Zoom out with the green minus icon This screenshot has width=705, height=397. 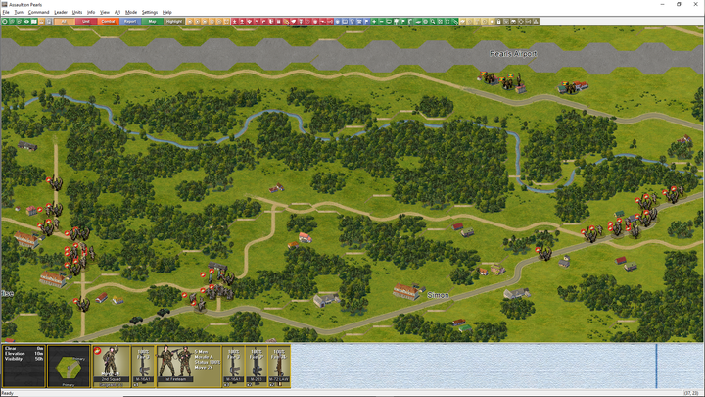tap(381, 22)
